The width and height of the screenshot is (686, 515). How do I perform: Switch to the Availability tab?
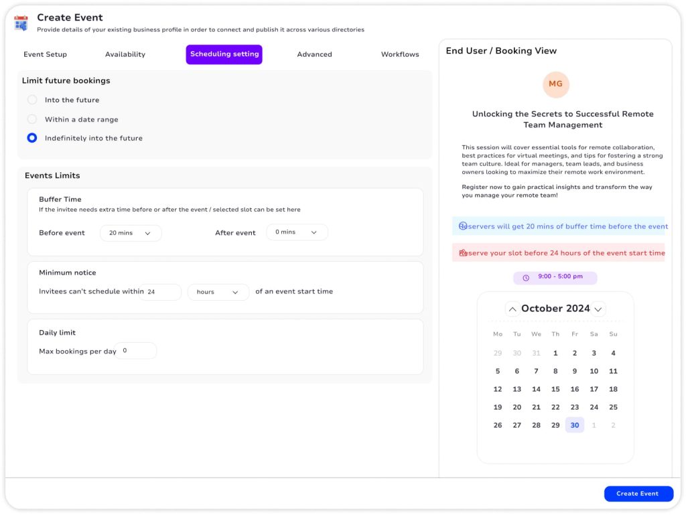(x=125, y=54)
